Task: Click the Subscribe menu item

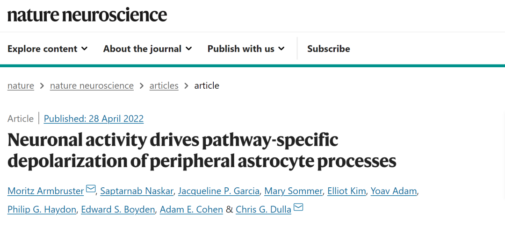Action: 329,49
